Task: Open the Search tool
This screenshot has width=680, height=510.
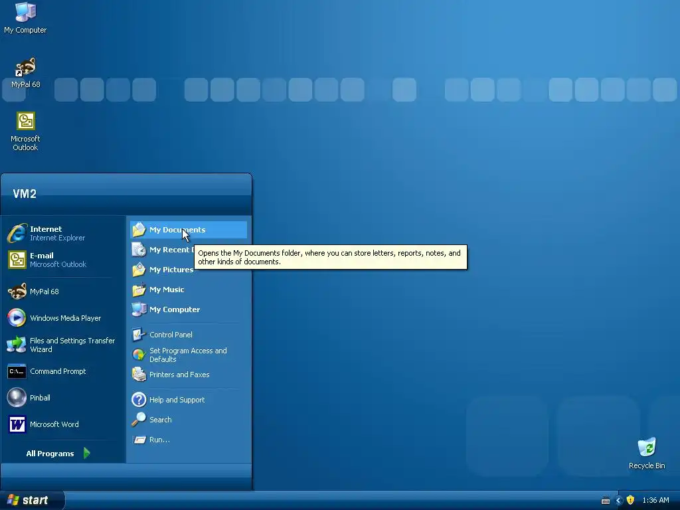Action: (x=189, y=420)
